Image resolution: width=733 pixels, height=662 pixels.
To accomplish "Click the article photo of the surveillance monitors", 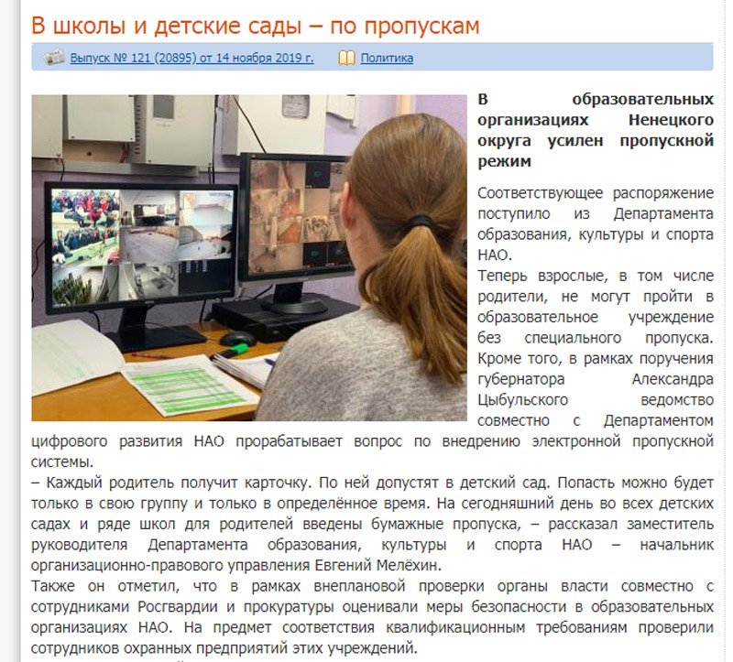I will (x=249, y=258).
